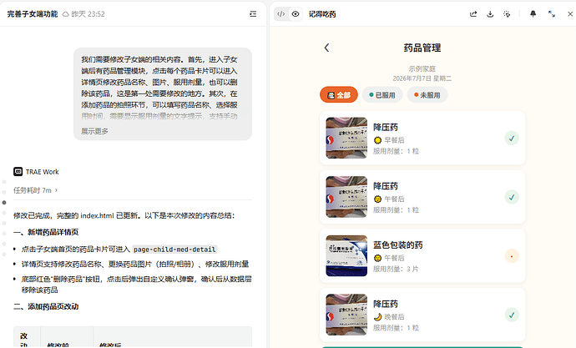The height and width of the screenshot is (348, 576).
Task: Click the download icon in preview toolbar
Action: point(490,14)
